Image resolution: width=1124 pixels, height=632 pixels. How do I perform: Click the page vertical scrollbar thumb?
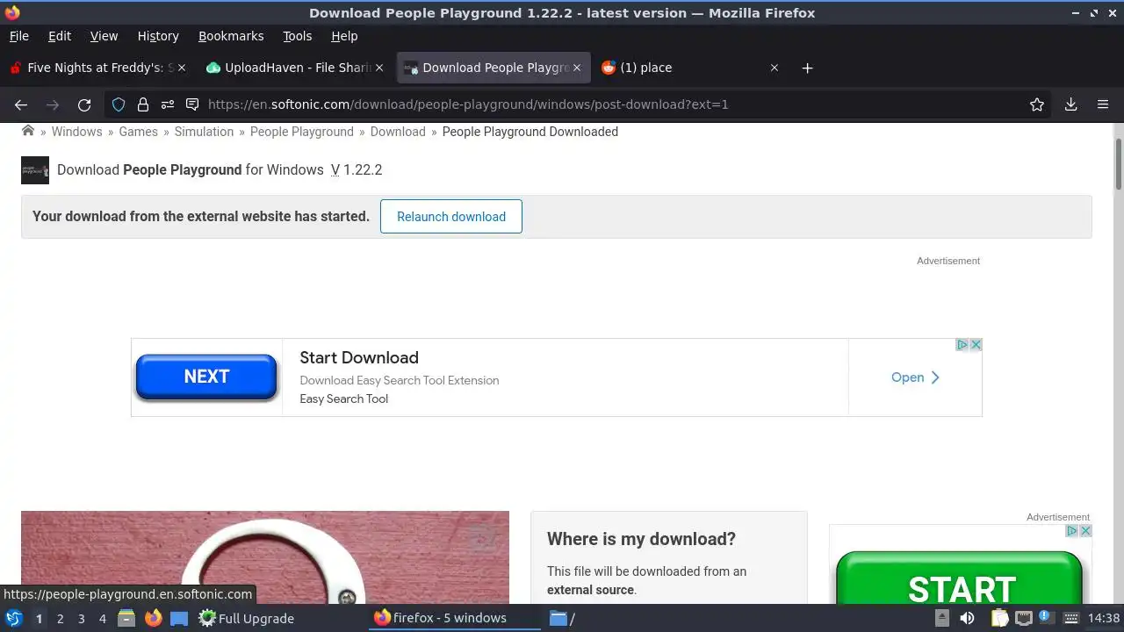[1118, 163]
